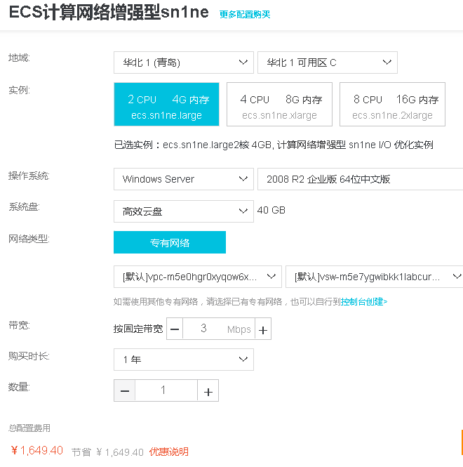Open the 高效云盘 system disk dropdown
Image resolution: width=463 pixels, height=467 pixels.
[x=184, y=211]
